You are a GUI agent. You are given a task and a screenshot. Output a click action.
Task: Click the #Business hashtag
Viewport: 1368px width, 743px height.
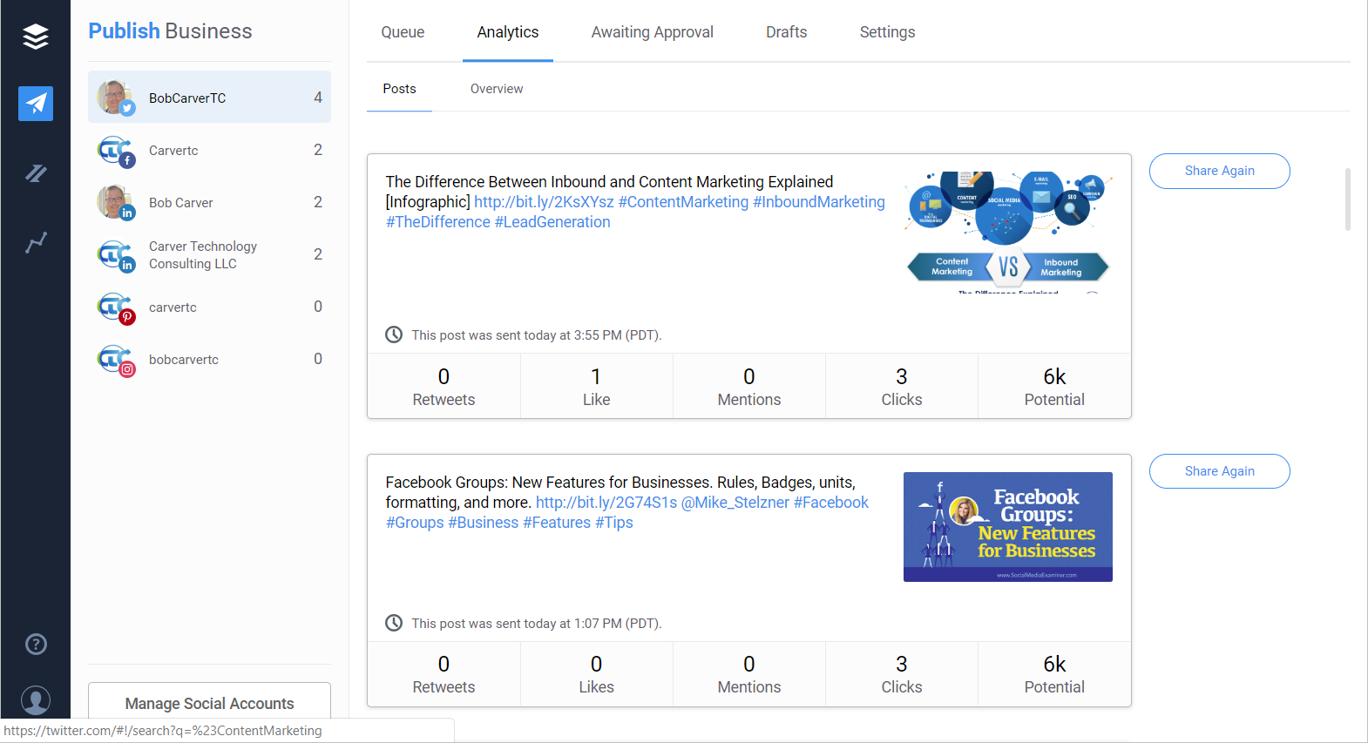tap(484, 523)
